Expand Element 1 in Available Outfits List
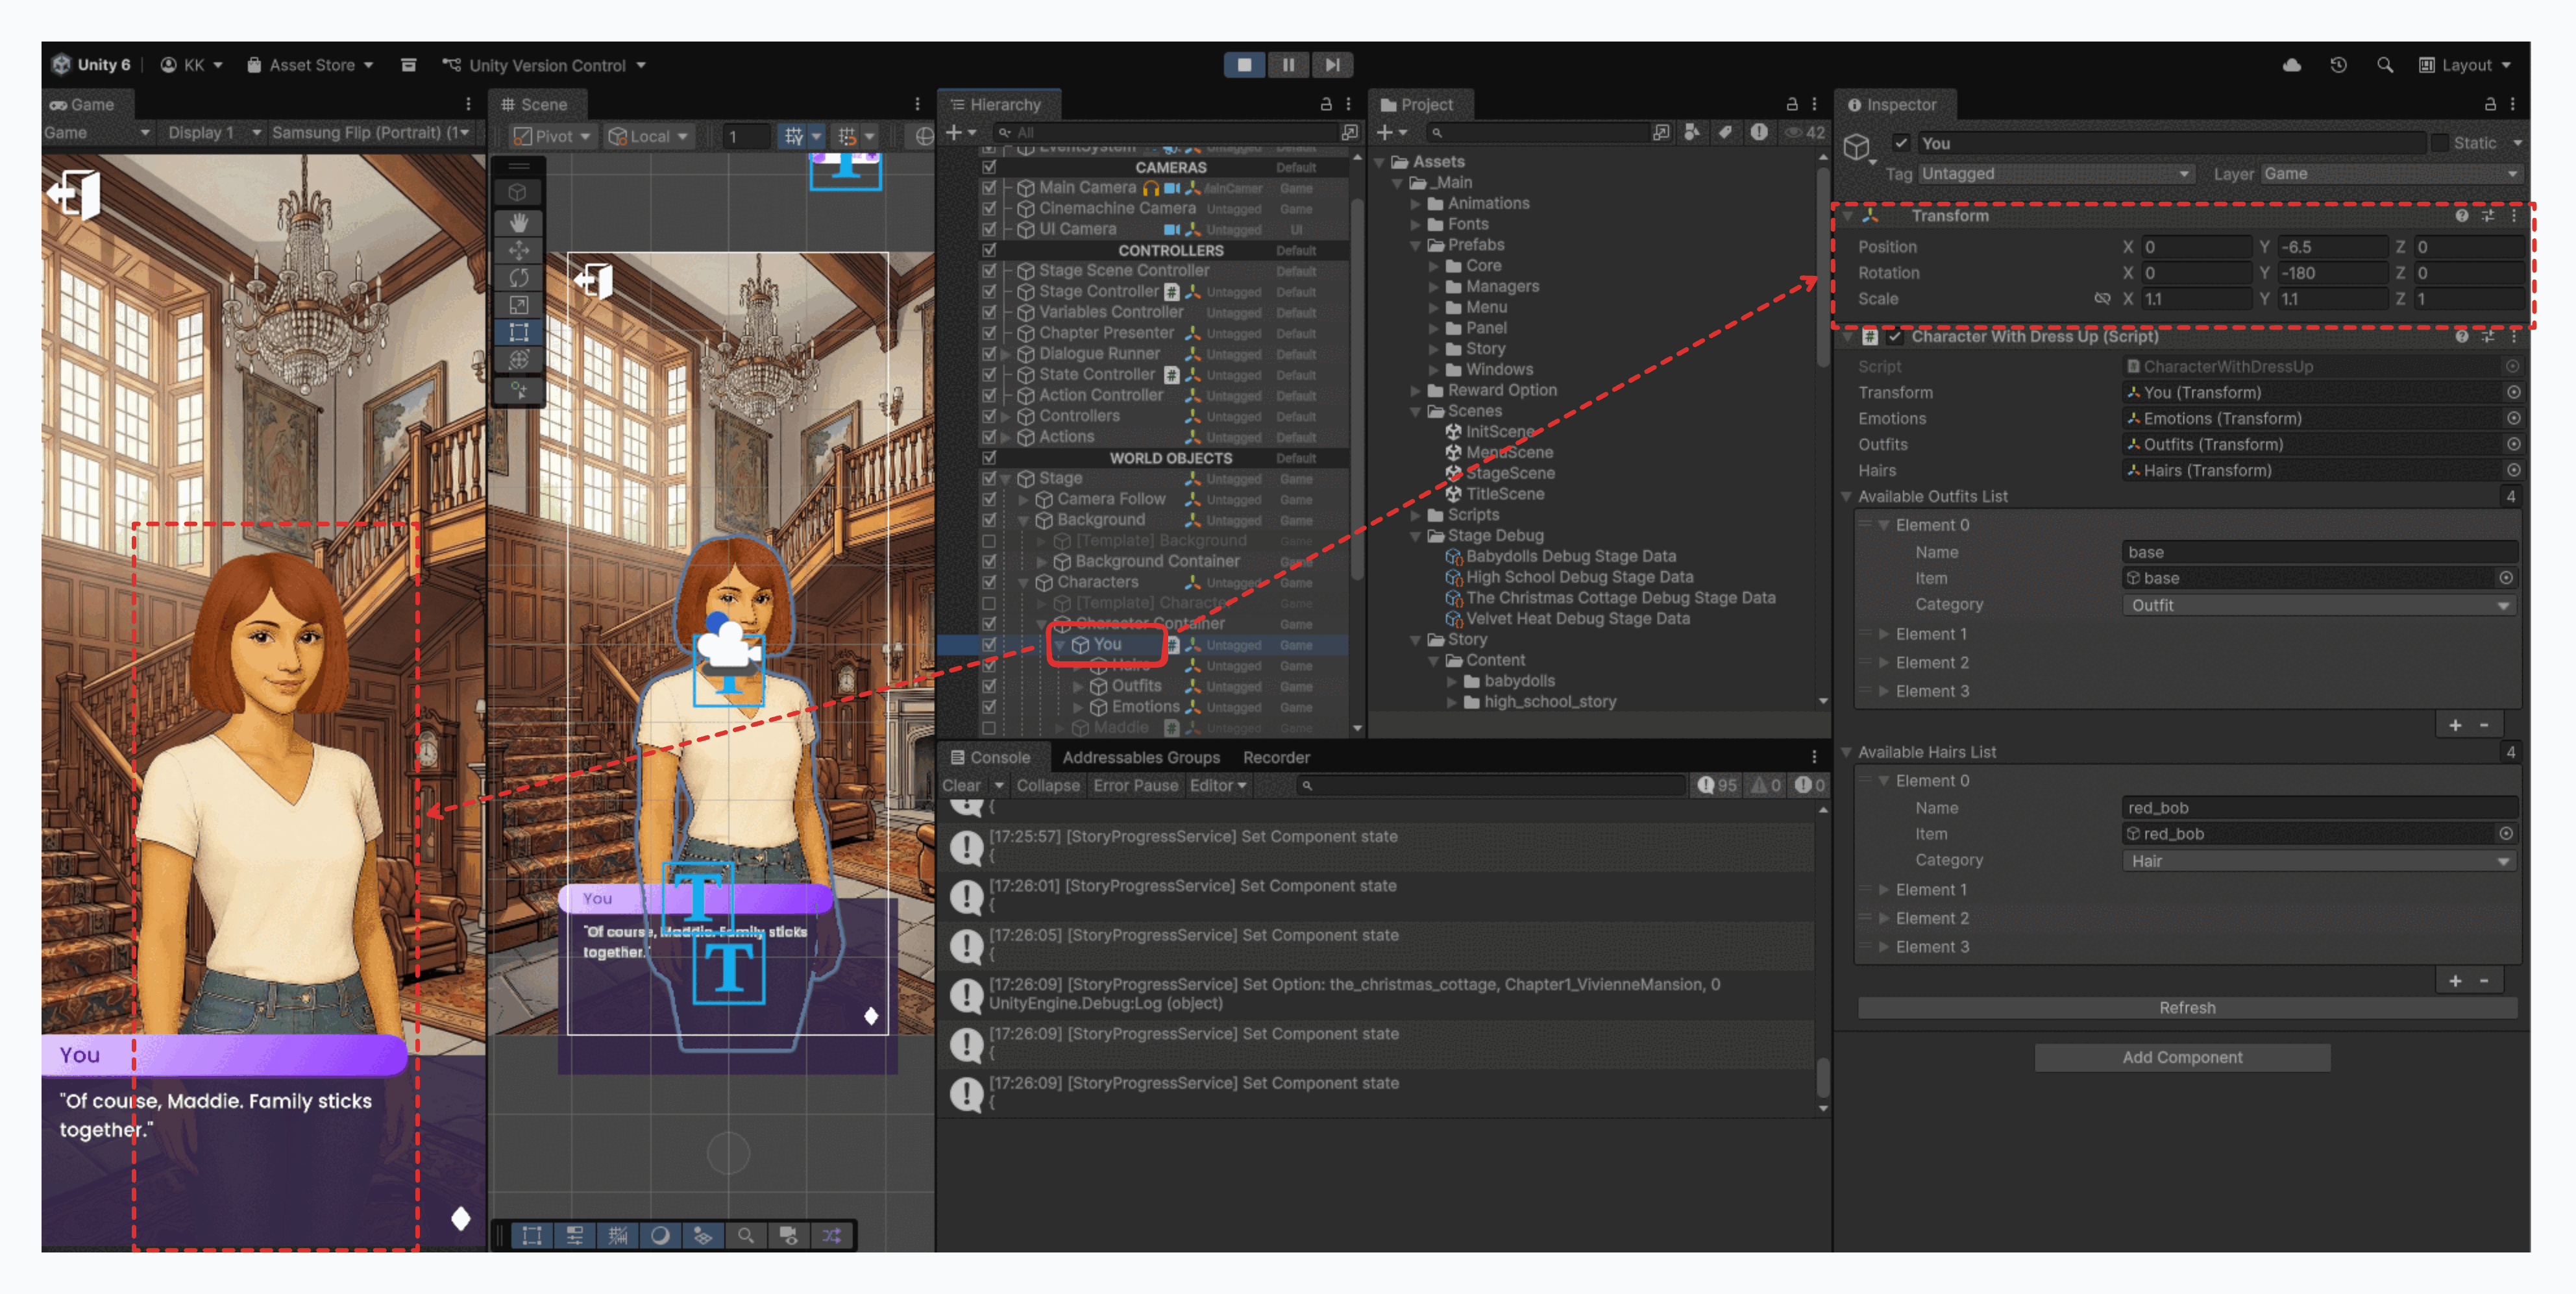The image size is (2576, 1294). point(1884,634)
